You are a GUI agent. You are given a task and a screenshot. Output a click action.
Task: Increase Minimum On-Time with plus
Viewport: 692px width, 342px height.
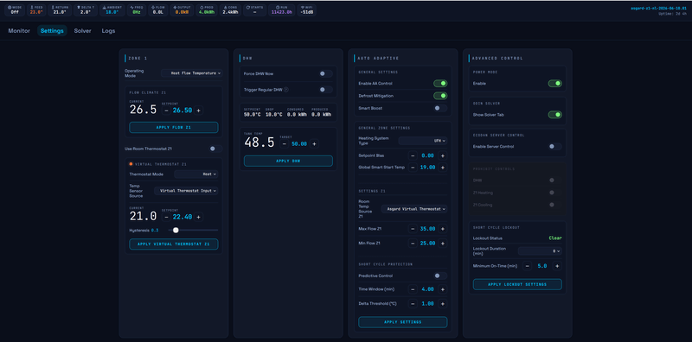(x=557, y=266)
